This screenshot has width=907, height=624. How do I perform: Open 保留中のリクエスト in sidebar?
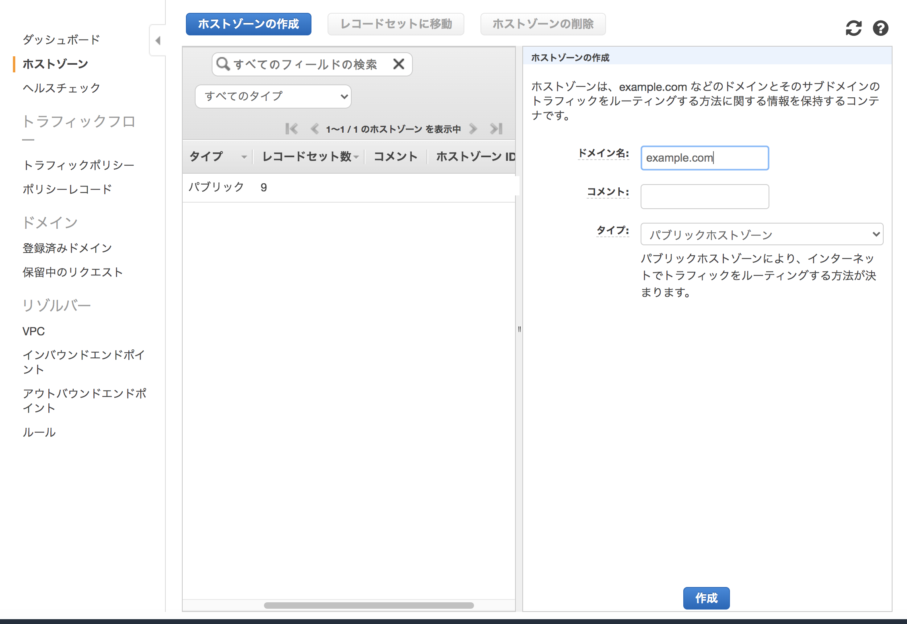pyautogui.click(x=72, y=272)
